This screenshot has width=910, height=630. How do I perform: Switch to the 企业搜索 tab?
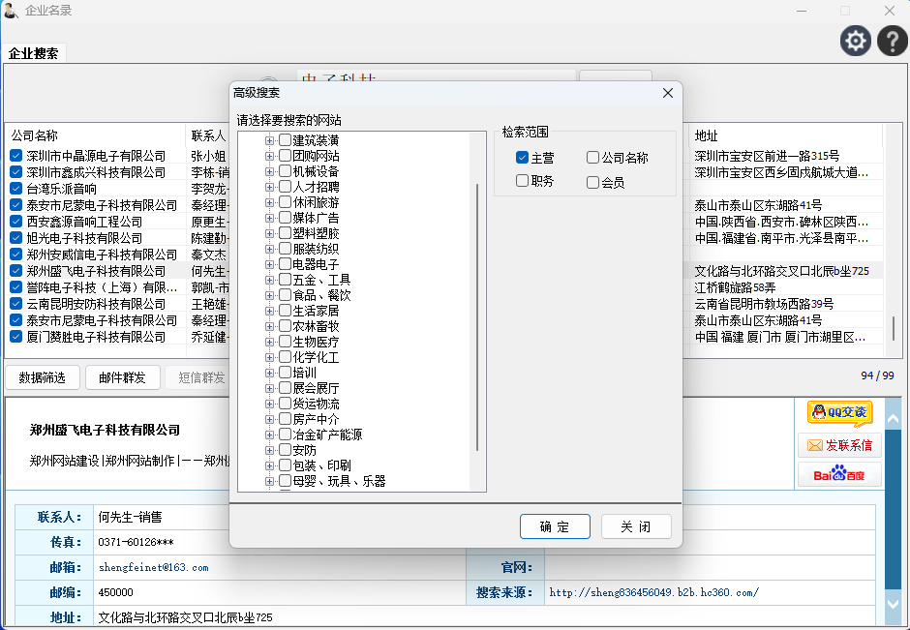33,54
